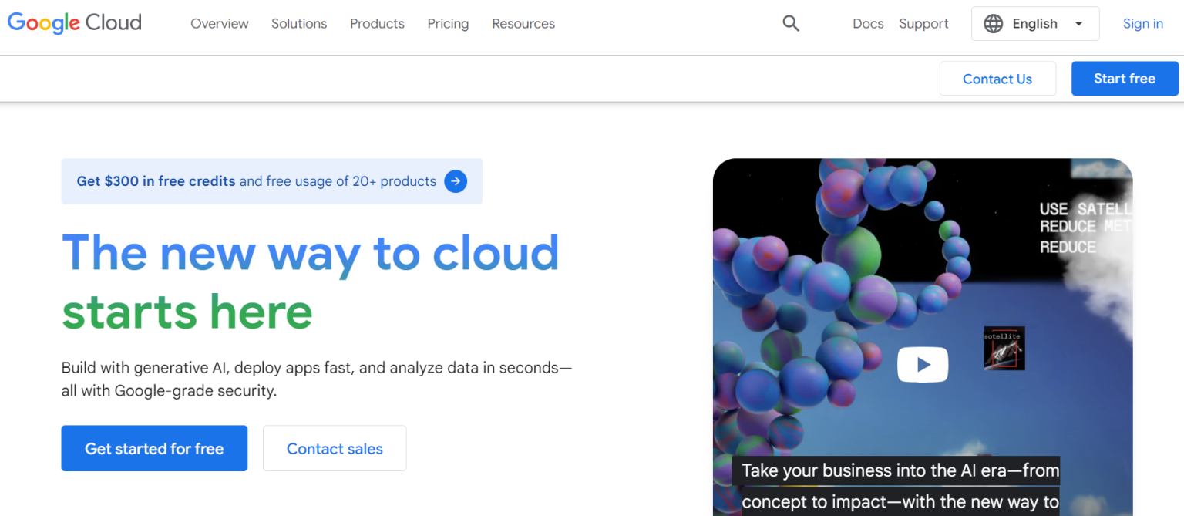Click Get started for free

[153, 448]
